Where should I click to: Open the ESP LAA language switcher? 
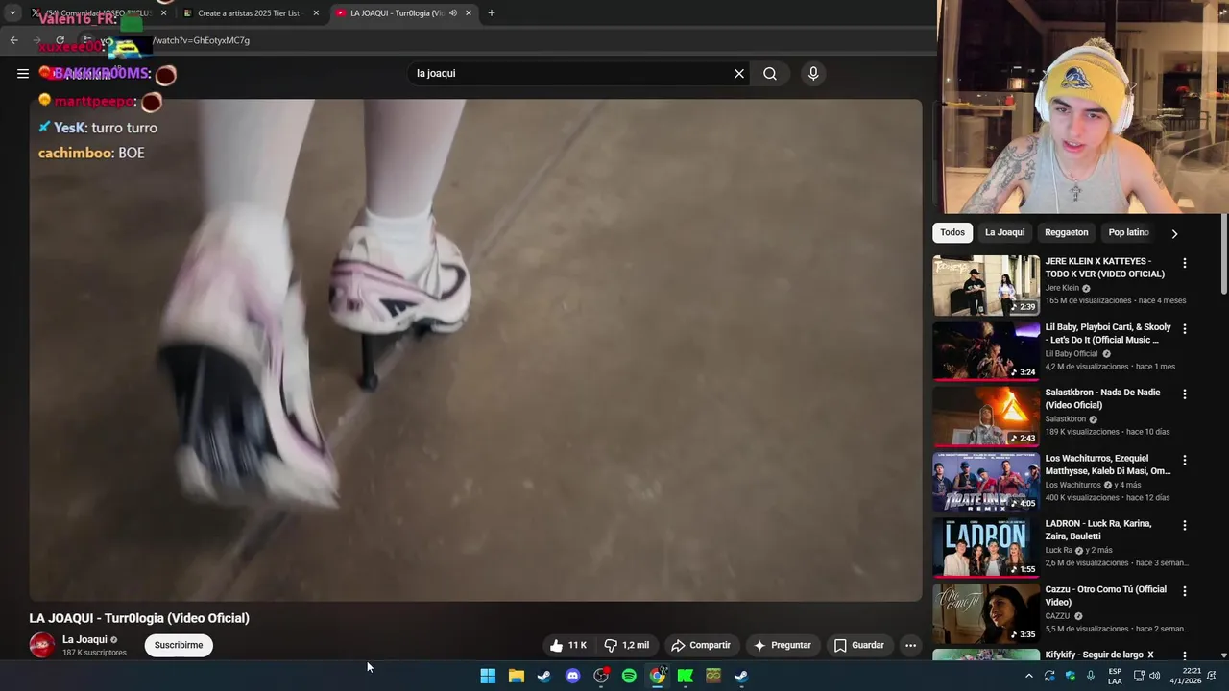(1115, 676)
